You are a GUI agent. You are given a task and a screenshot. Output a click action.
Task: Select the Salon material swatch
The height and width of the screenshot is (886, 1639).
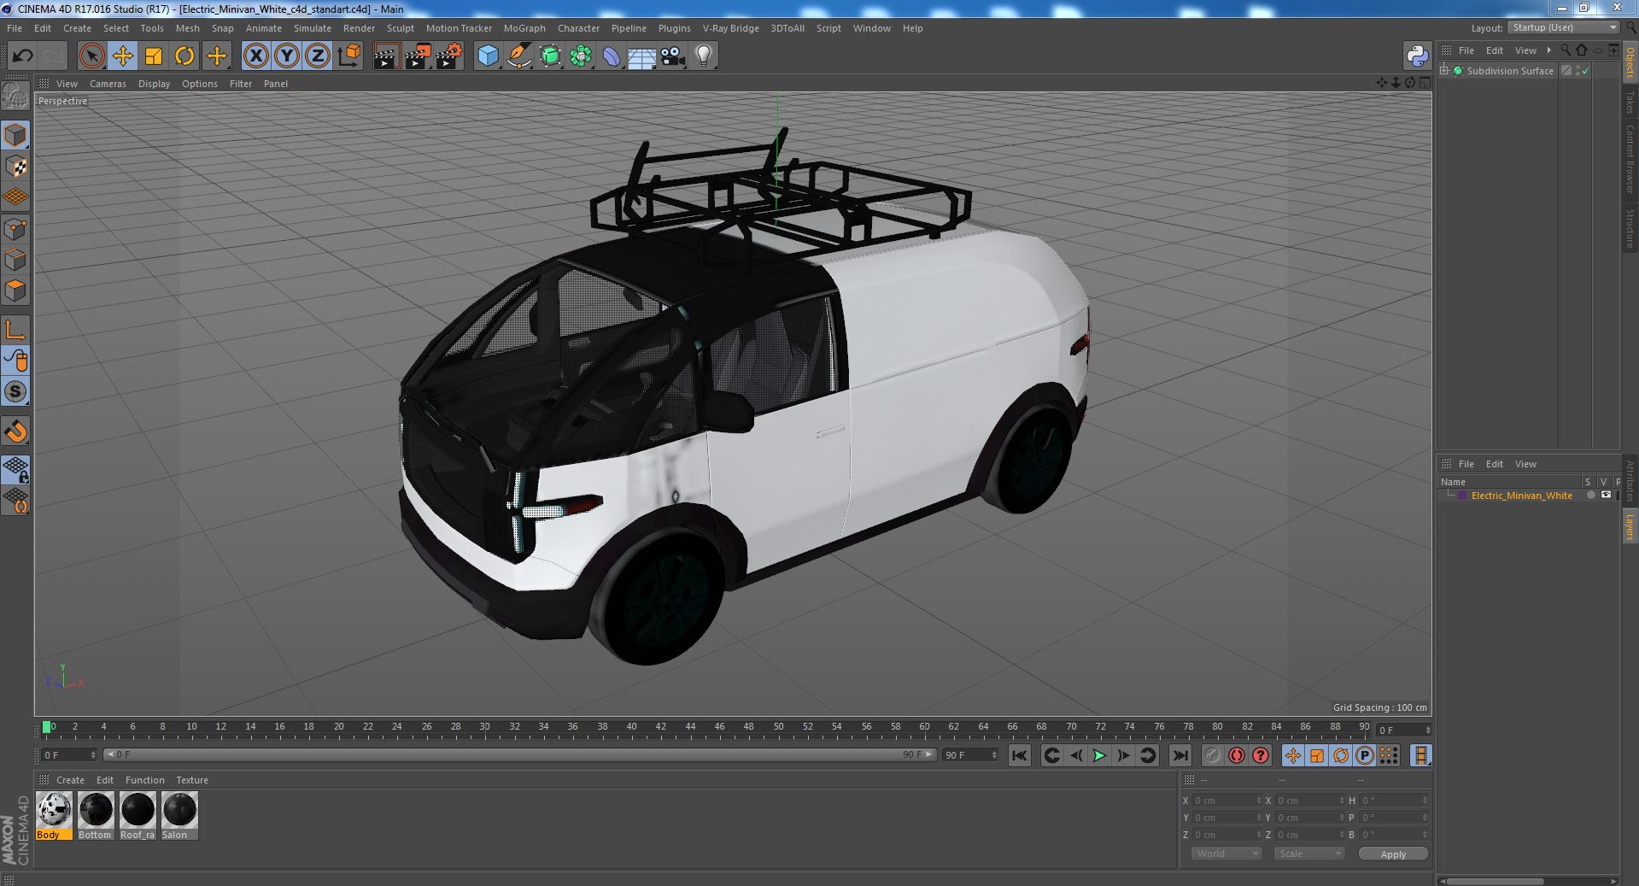179,815
